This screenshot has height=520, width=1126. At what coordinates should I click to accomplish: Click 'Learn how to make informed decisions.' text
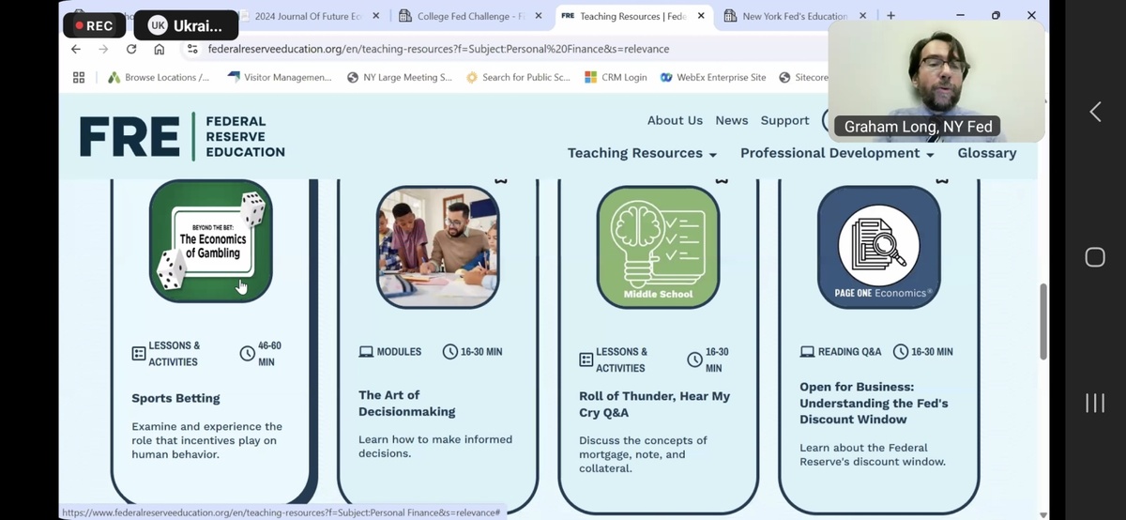coord(435,446)
